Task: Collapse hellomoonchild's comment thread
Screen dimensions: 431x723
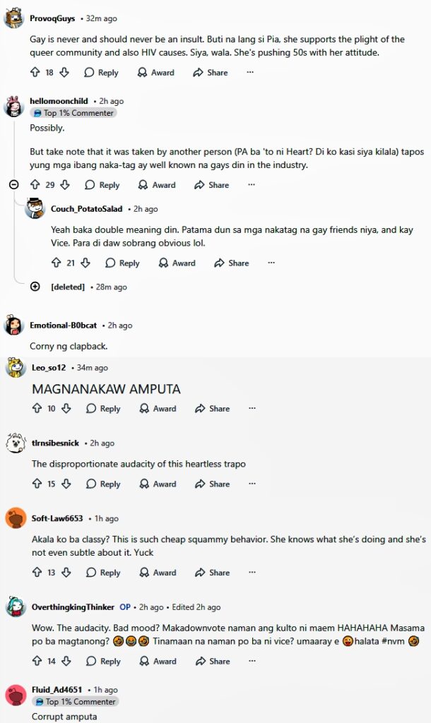Action: (x=13, y=185)
